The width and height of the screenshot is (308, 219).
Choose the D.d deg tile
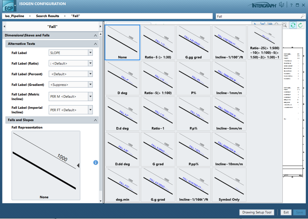tap(122, 114)
